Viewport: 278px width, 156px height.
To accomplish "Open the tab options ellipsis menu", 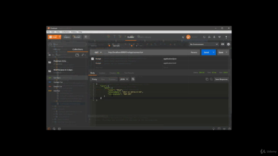I will [141, 46].
